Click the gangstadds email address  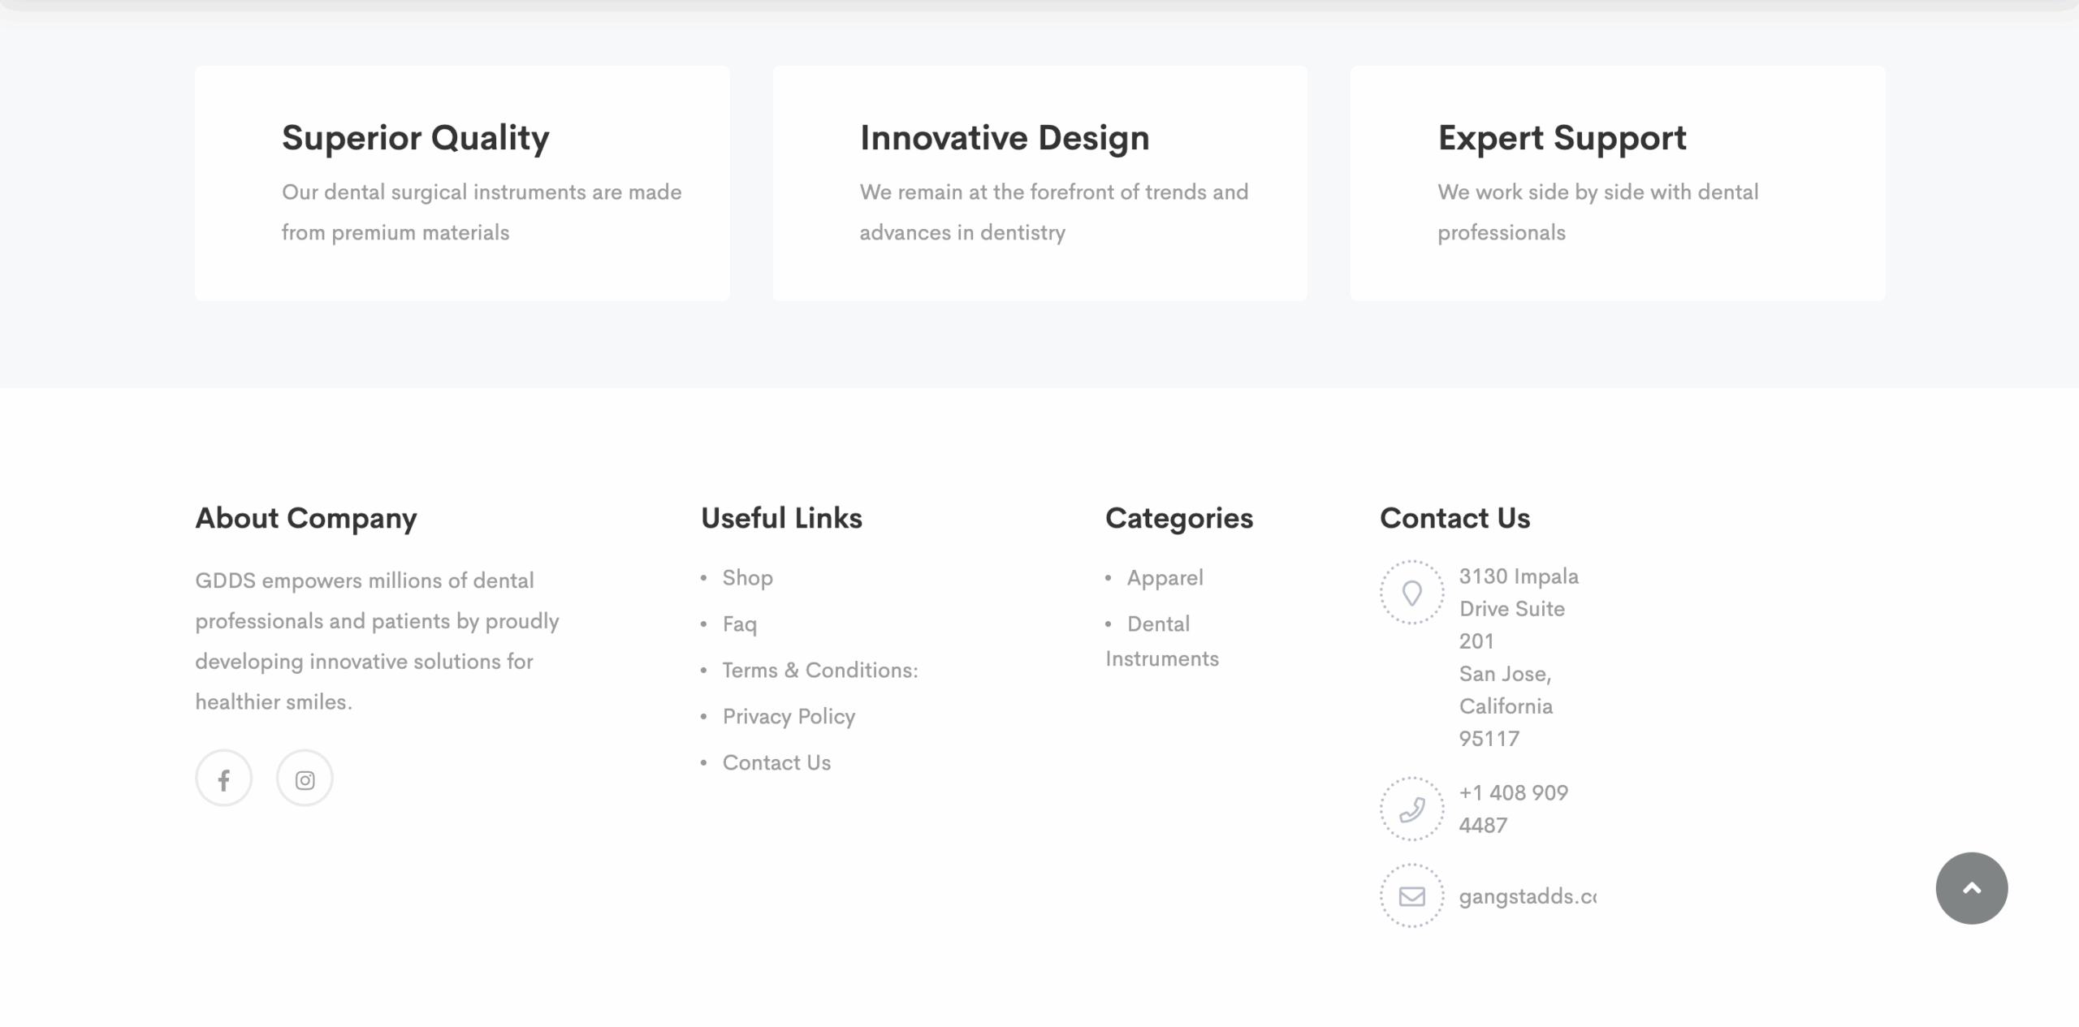[x=1528, y=896]
